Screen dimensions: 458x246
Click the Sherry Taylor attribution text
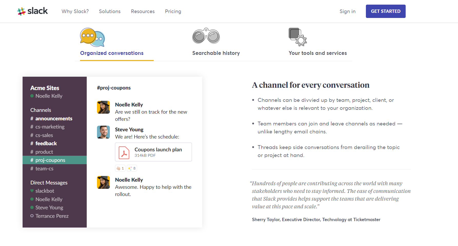click(316, 220)
